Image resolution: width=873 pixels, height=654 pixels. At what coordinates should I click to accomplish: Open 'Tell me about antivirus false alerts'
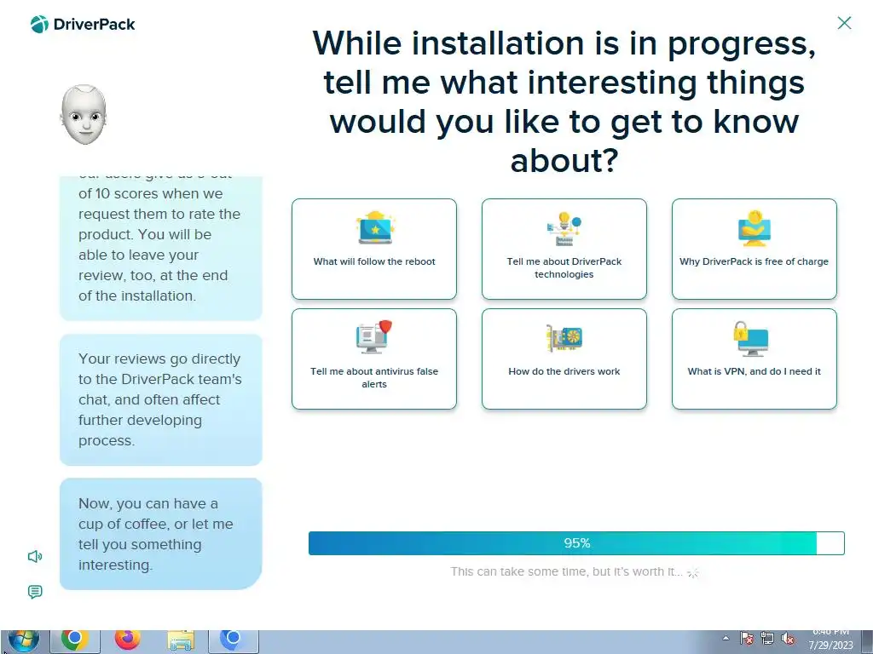pos(374,359)
